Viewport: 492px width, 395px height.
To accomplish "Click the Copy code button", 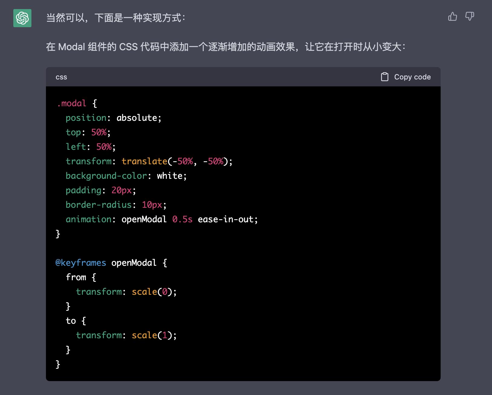I will 412,77.
